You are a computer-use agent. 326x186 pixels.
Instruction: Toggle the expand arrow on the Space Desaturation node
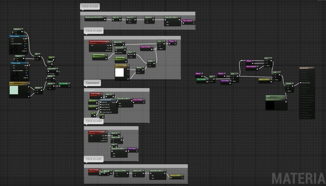106,55
